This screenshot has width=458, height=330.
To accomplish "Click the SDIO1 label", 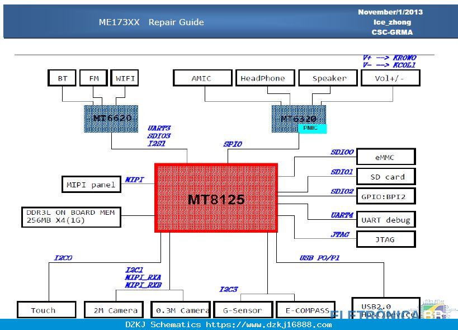I will click(342, 172).
